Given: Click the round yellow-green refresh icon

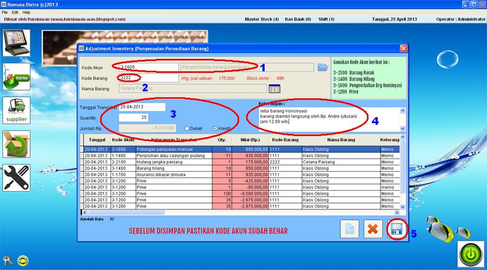Looking at the screenshot, I should pos(23,261).
